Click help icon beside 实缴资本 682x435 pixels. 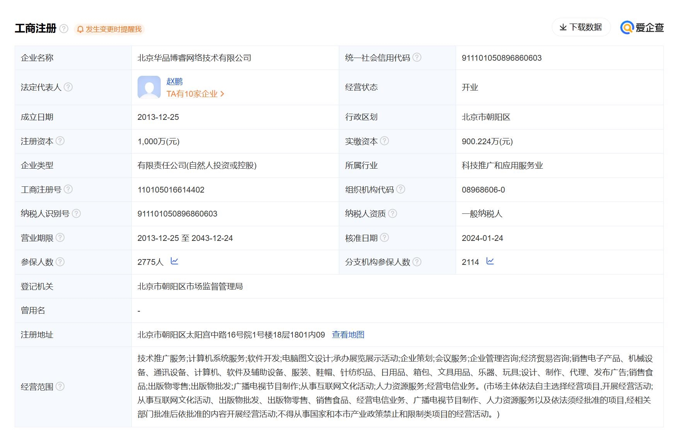(x=384, y=141)
